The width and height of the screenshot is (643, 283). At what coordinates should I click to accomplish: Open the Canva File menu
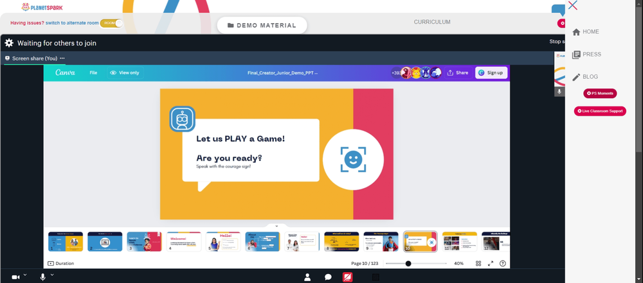pyautogui.click(x=93, y=73)
